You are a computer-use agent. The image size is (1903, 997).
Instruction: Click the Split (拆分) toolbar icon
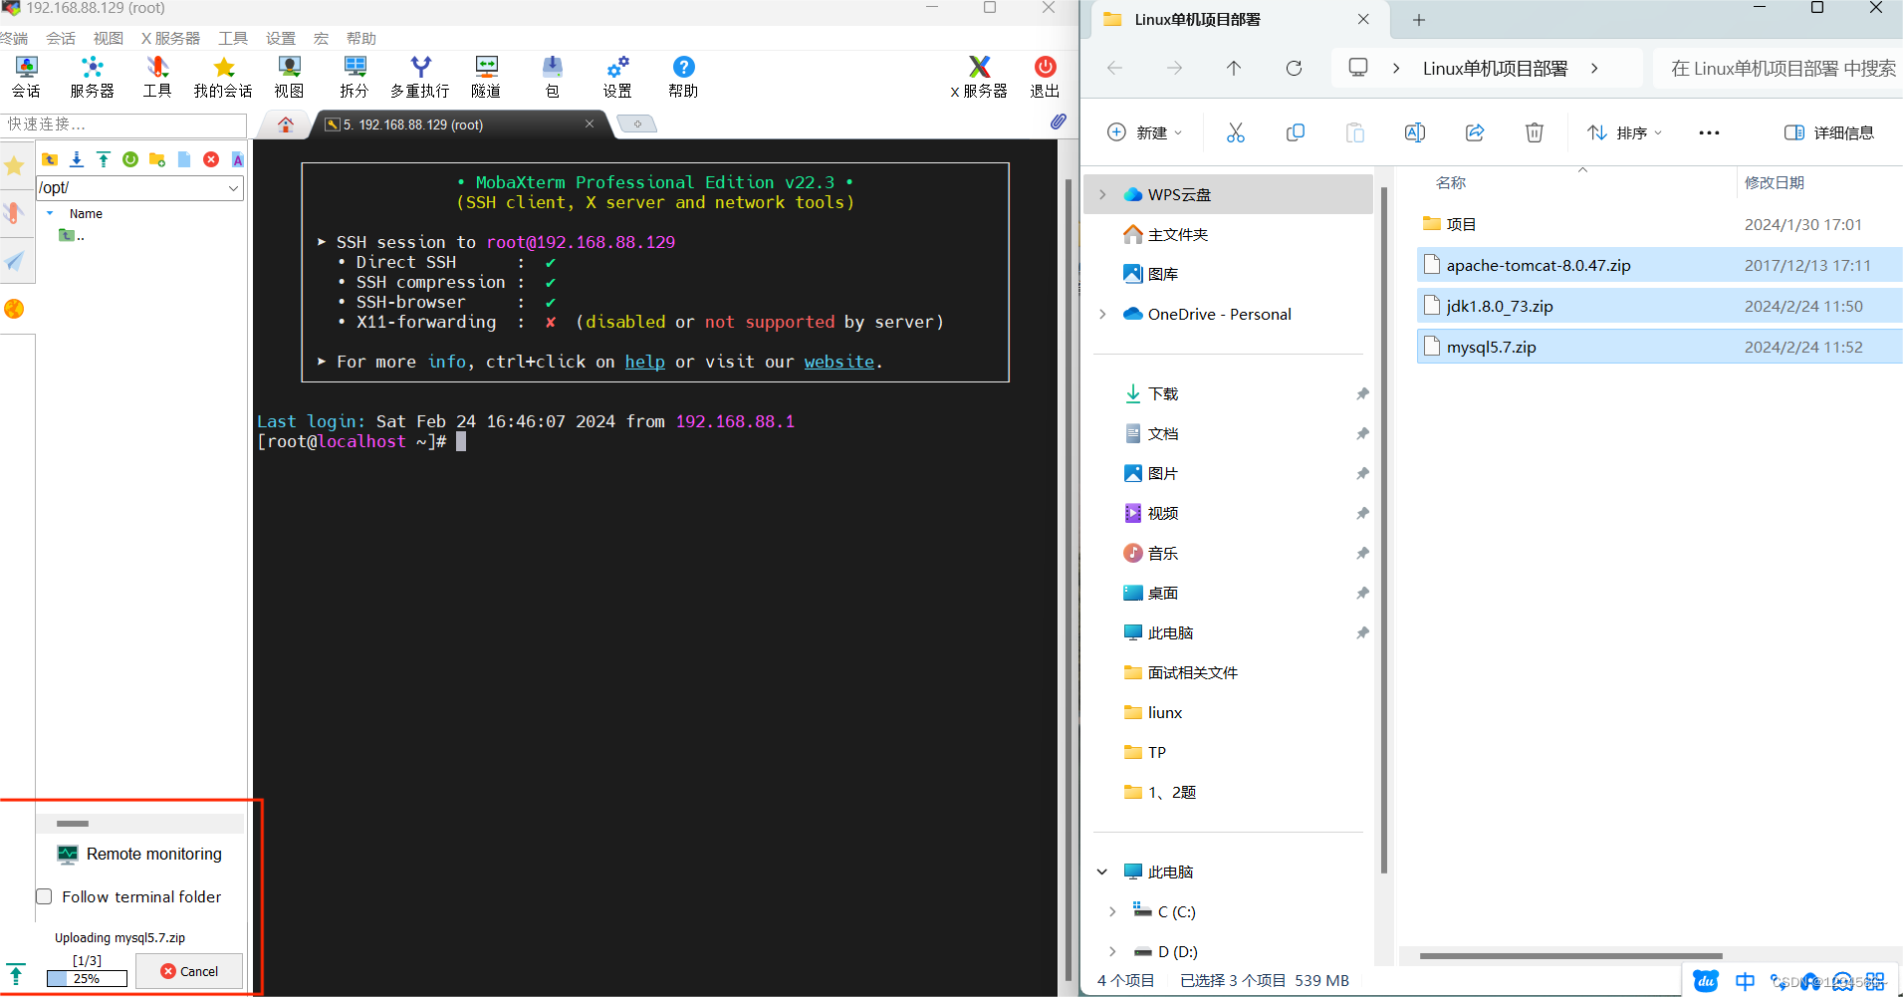[x=355, y=77]
